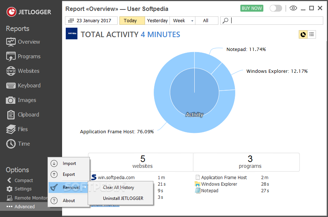Image resolution: width=328 pixels, height=217 pixels.
Task: Click the Show more link
Action: pos(105,205)
